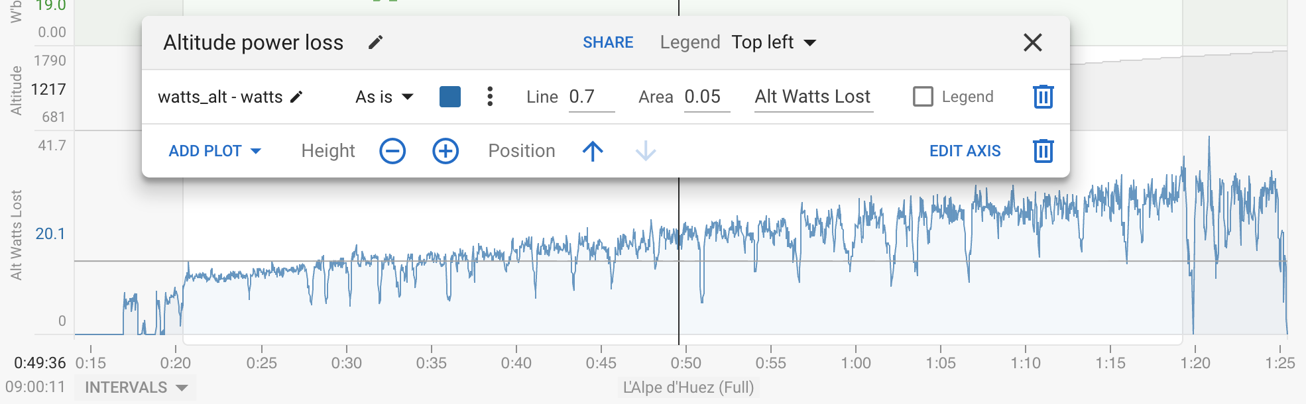The width and height of the screenshot is (1306, 404).
Task: Decrease chart height with minus icon
Action: pos(392,151)
